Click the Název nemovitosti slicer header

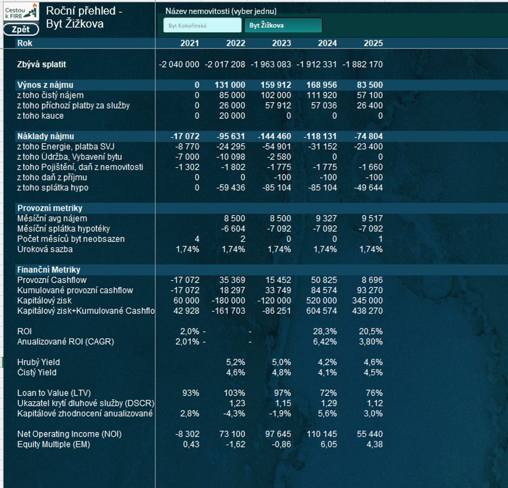[221, 11]
